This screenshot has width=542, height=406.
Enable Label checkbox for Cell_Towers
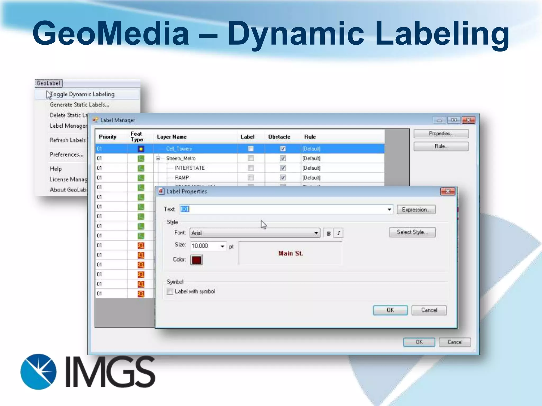[x=251, y=149]
